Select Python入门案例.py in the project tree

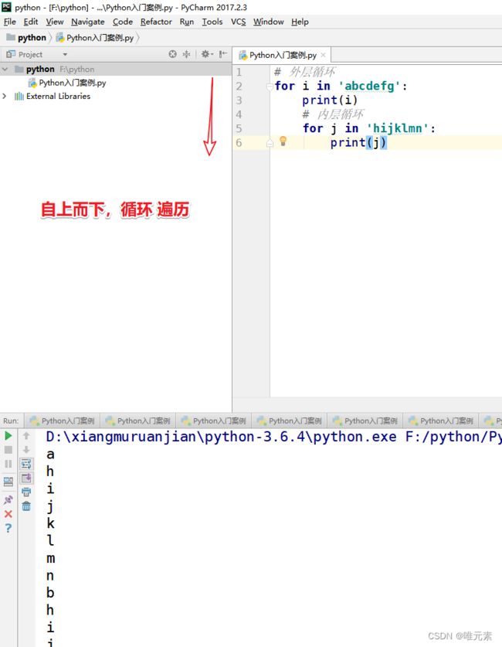[x=72, y=83]
